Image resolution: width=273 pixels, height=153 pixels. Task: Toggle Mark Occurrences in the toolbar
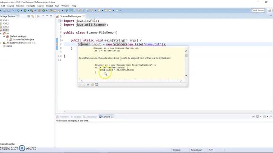pos(71,11)
